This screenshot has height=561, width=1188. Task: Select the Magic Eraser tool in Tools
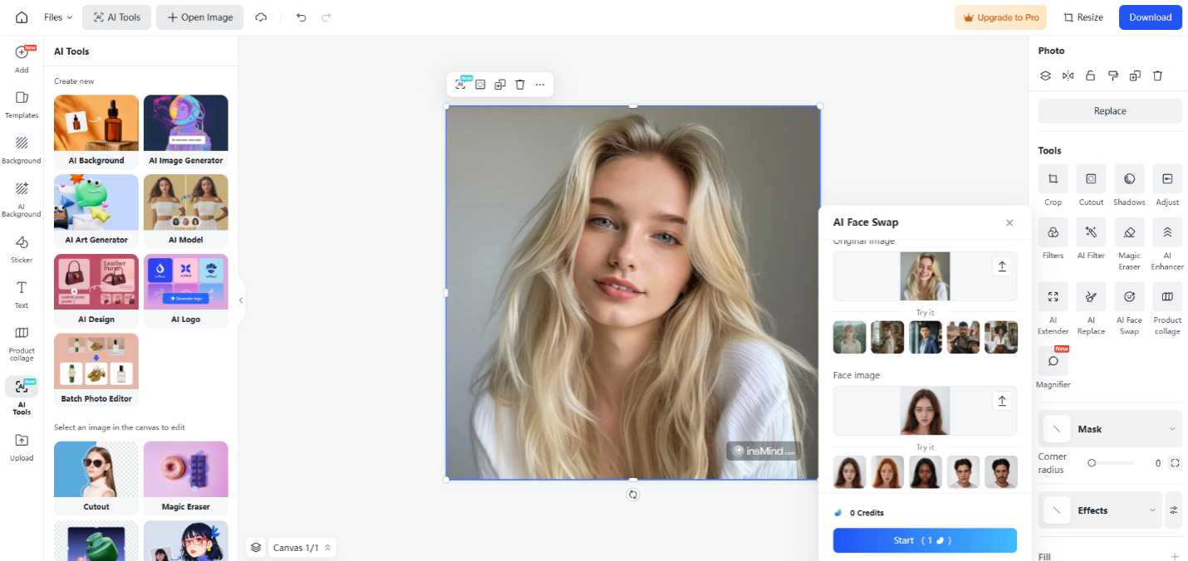coord(1129,244)
